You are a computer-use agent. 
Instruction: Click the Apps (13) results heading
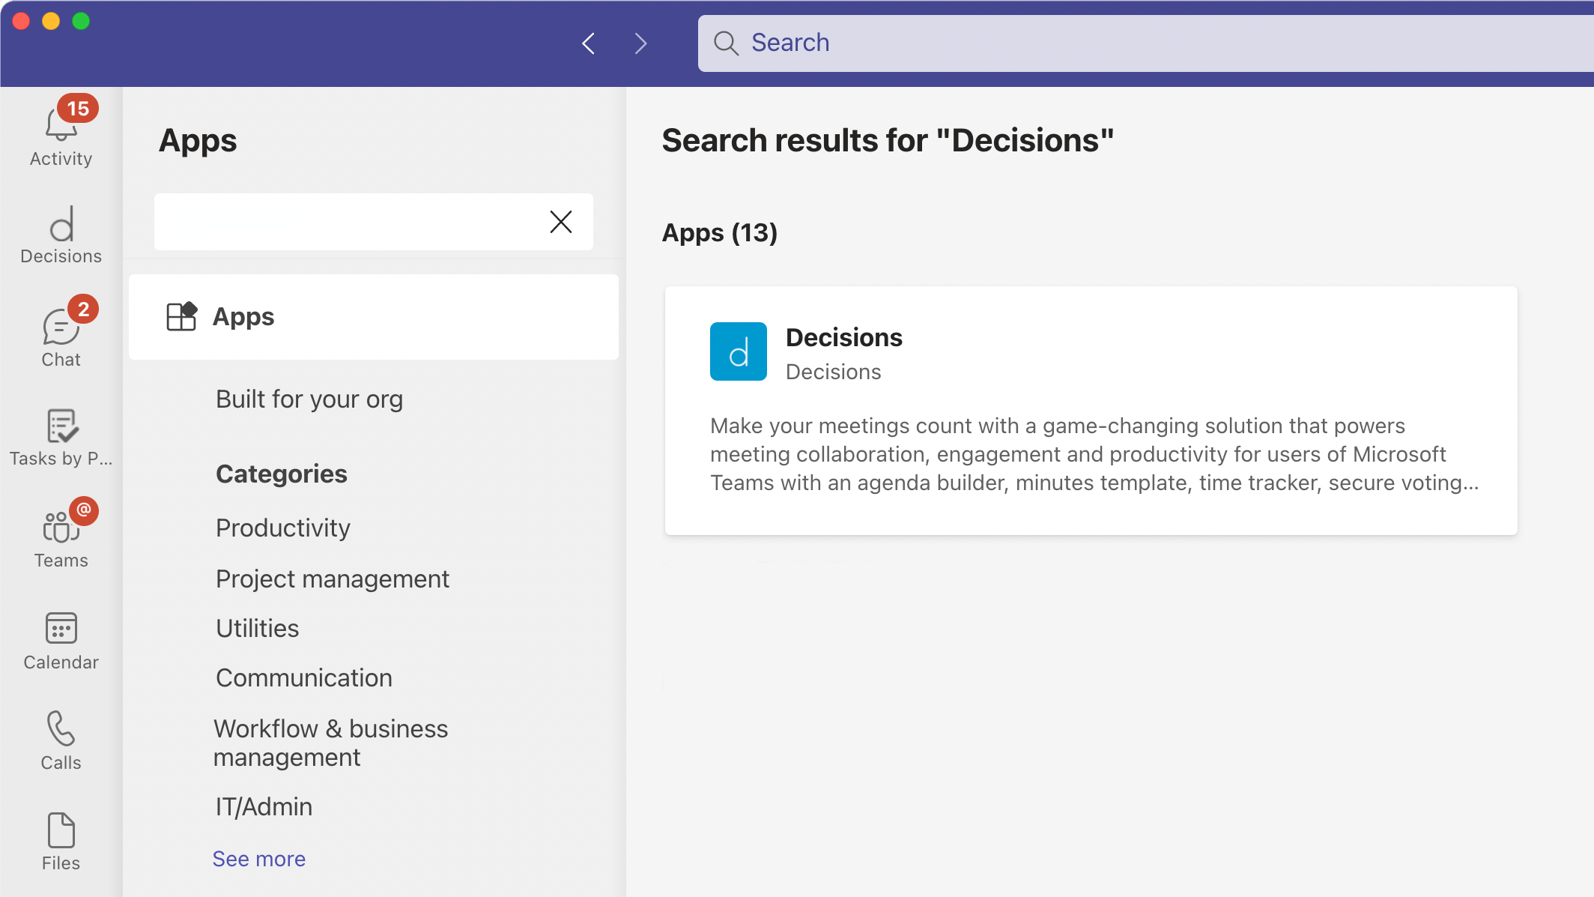pos(720,233)
